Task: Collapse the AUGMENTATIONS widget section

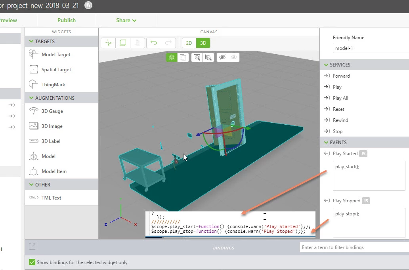Action: pyautogui.click(x=31, y=98)
